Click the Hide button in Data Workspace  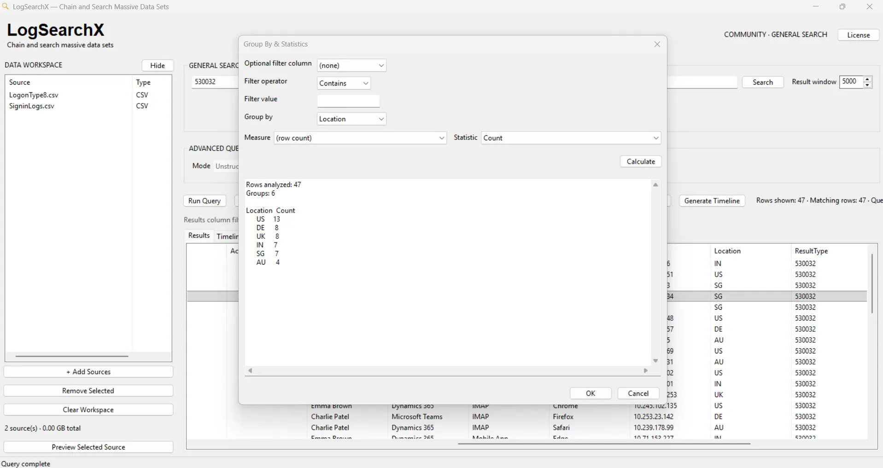158,65
